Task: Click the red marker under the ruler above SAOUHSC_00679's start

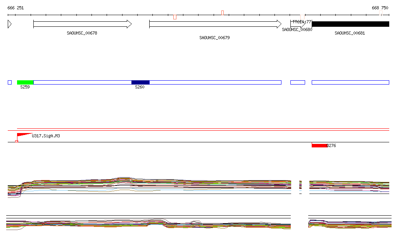Action: 175,17
